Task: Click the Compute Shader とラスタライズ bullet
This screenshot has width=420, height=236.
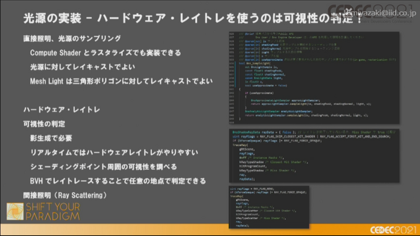Action: tap(106, 53)
